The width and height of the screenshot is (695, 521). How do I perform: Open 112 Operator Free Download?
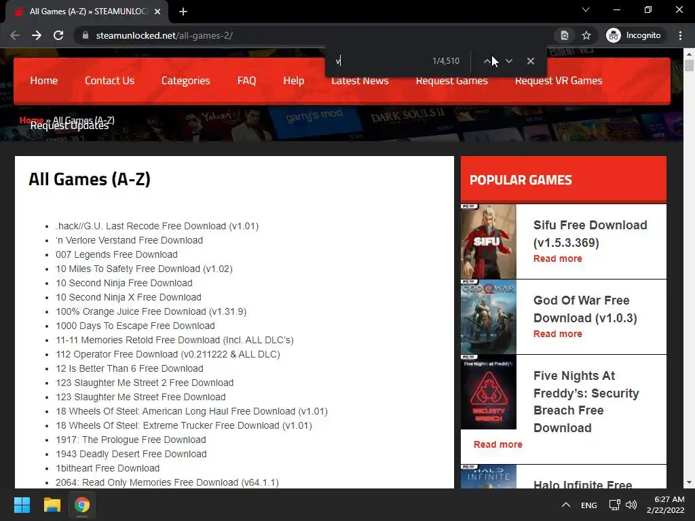[x=168, y=354]
